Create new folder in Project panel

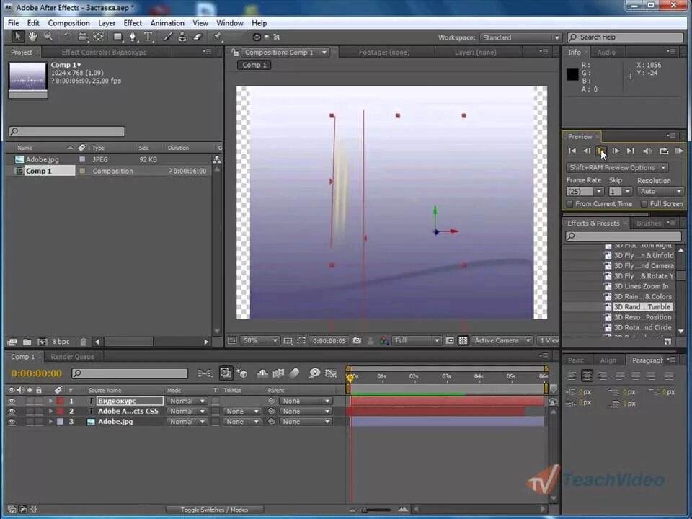(27, 342)
